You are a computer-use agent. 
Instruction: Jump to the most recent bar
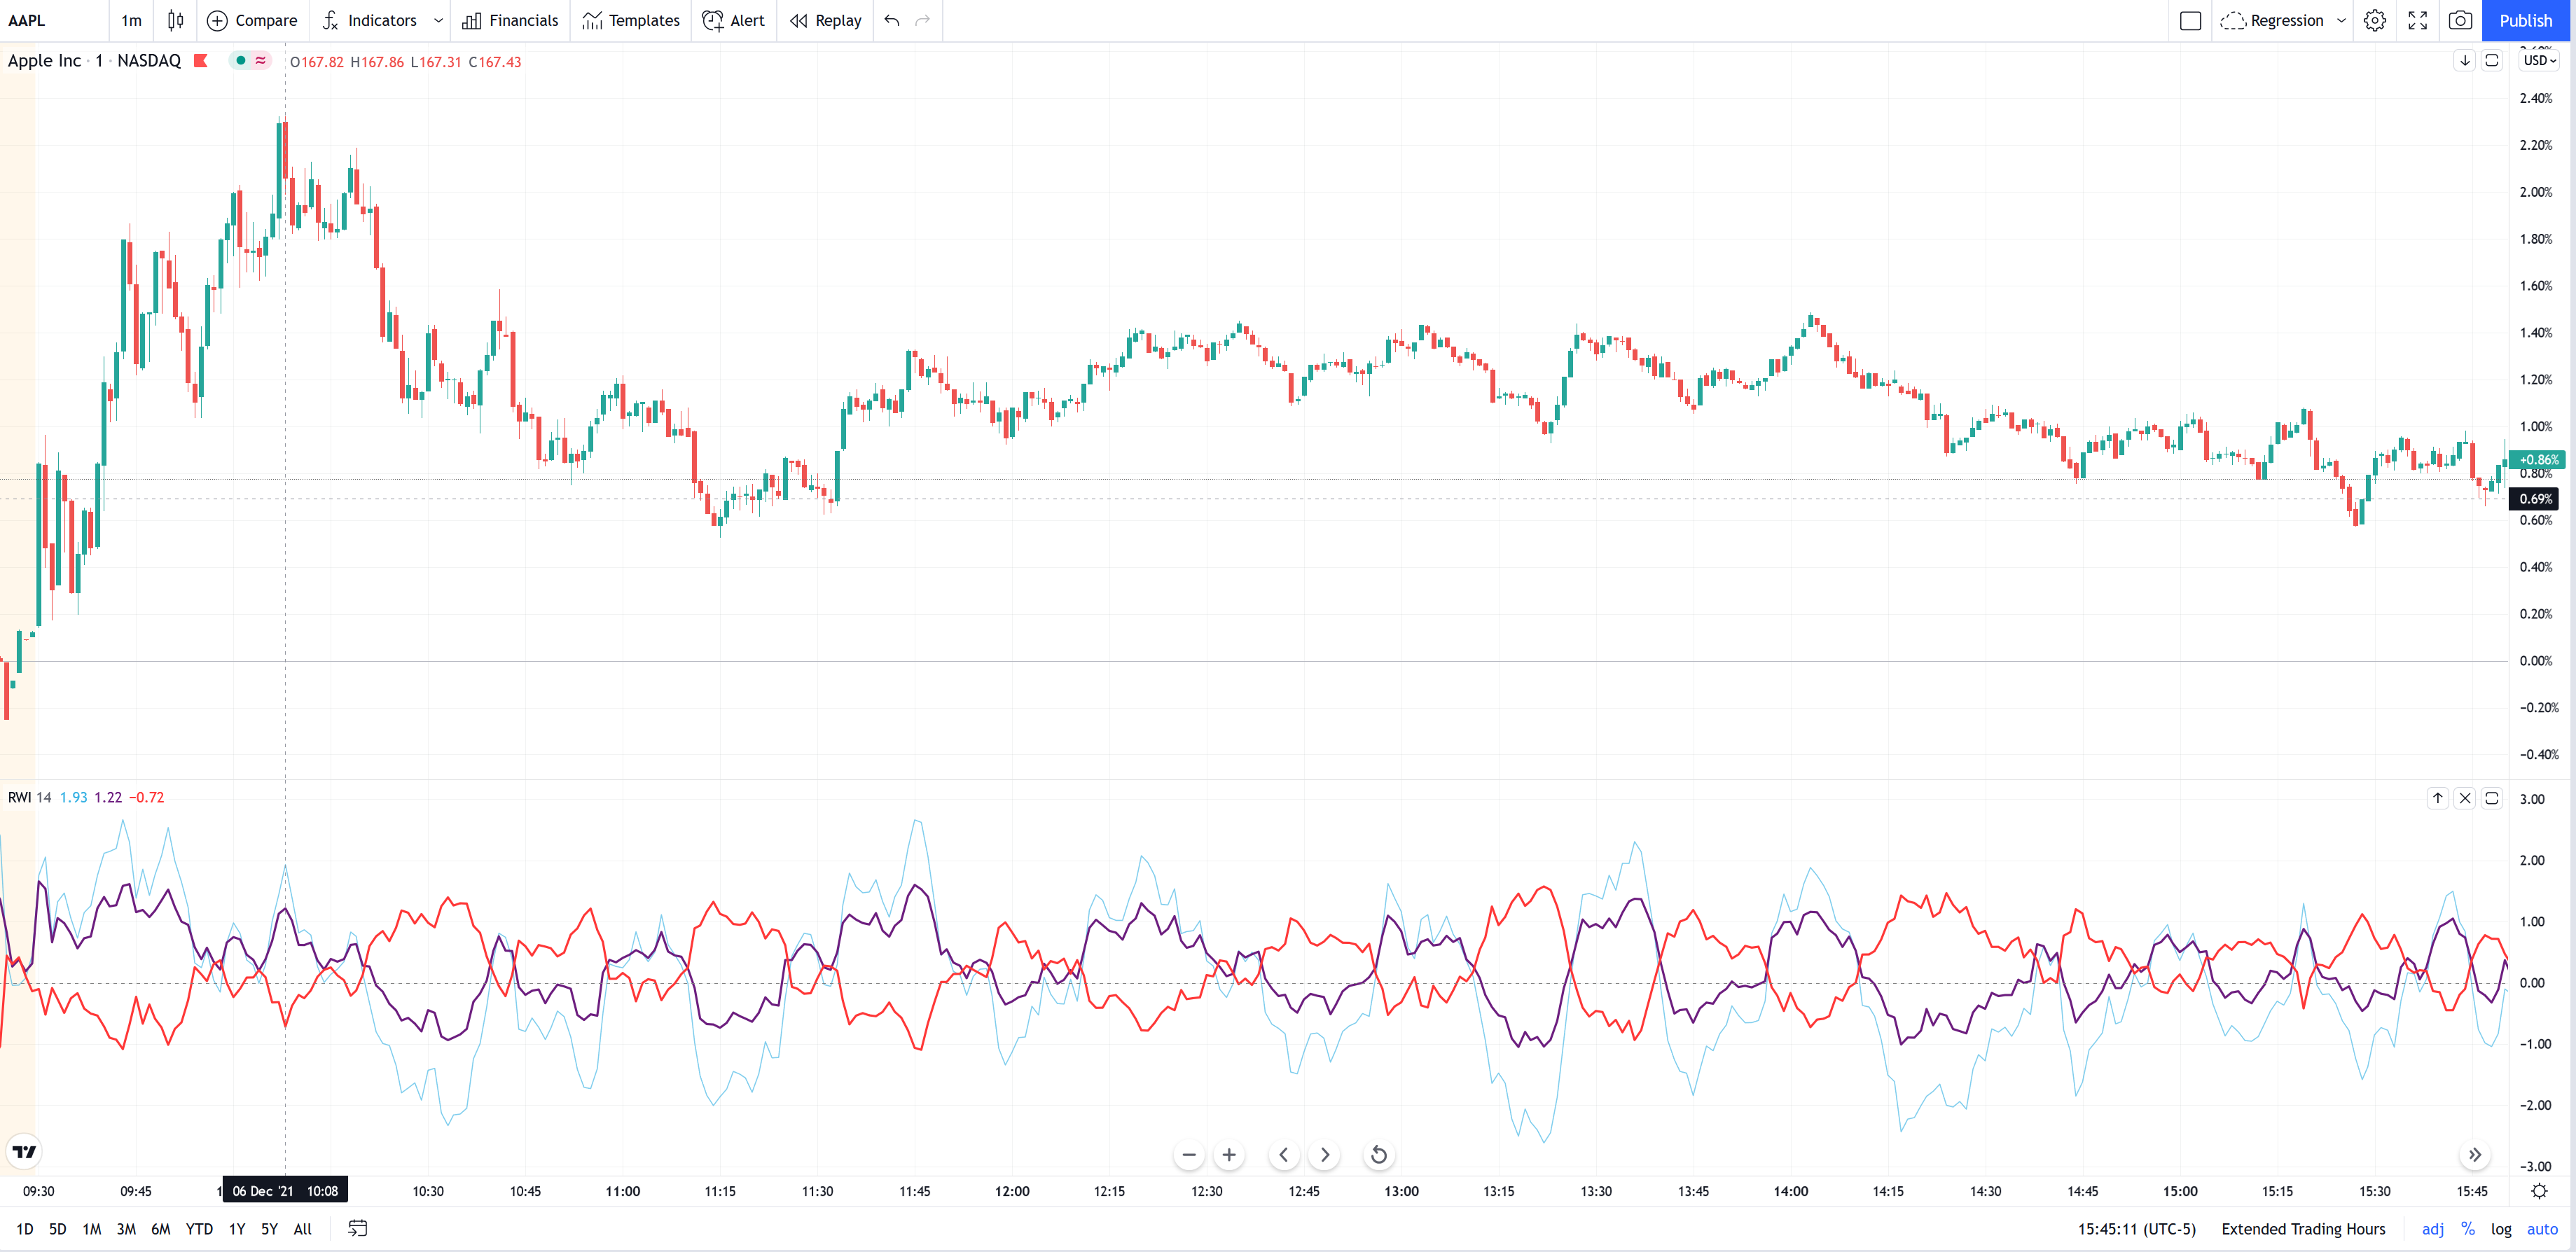click(x=2474, y=1155)
